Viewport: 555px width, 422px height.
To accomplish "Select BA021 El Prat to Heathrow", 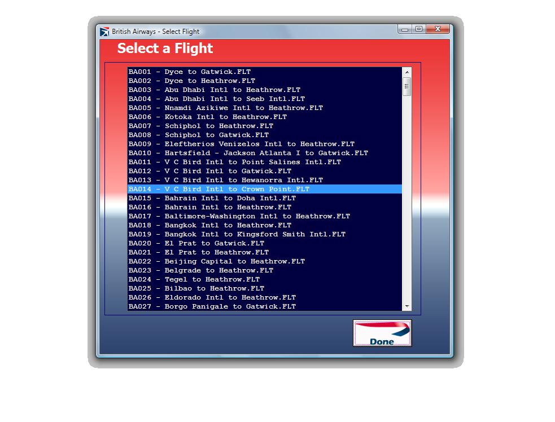I will click(265, 252).
